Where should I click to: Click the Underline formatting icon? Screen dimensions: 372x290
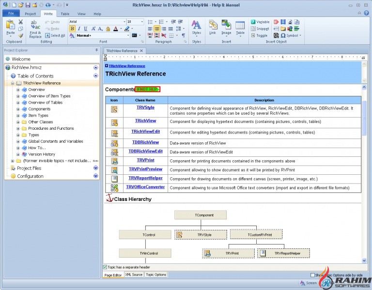point(86,29)
